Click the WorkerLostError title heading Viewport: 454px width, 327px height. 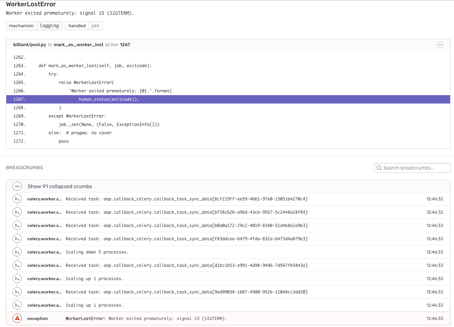pos(31,4)
